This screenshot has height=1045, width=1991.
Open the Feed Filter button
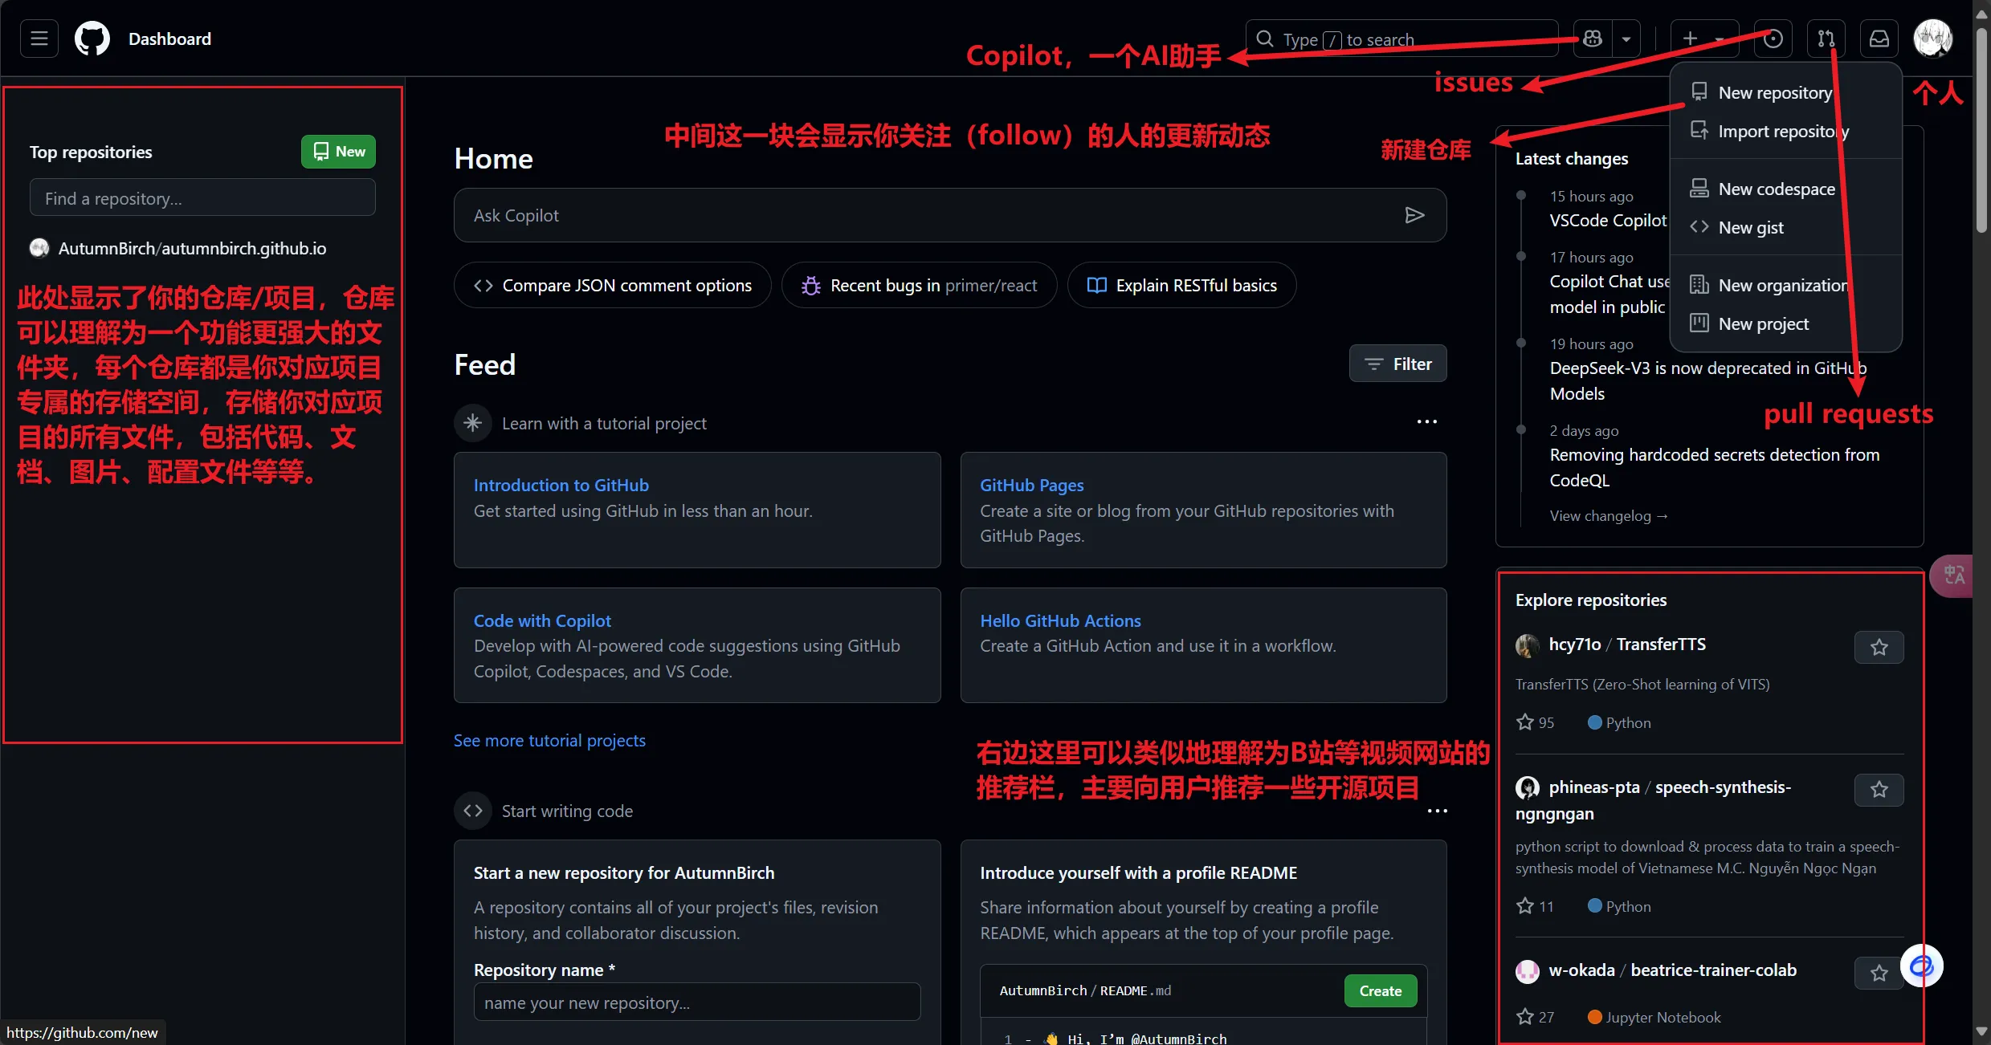coord(1397,364)
